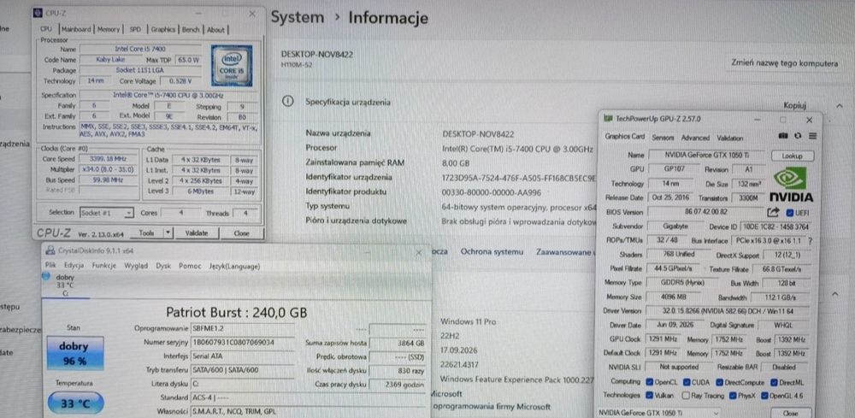This screenshot has height=418, width=855.
Task: Toggle the UEFI checkbox
Action: 790,213
